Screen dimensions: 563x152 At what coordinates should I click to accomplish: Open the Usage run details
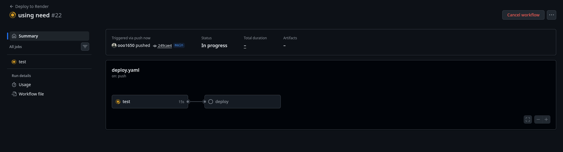coord(25,85)
